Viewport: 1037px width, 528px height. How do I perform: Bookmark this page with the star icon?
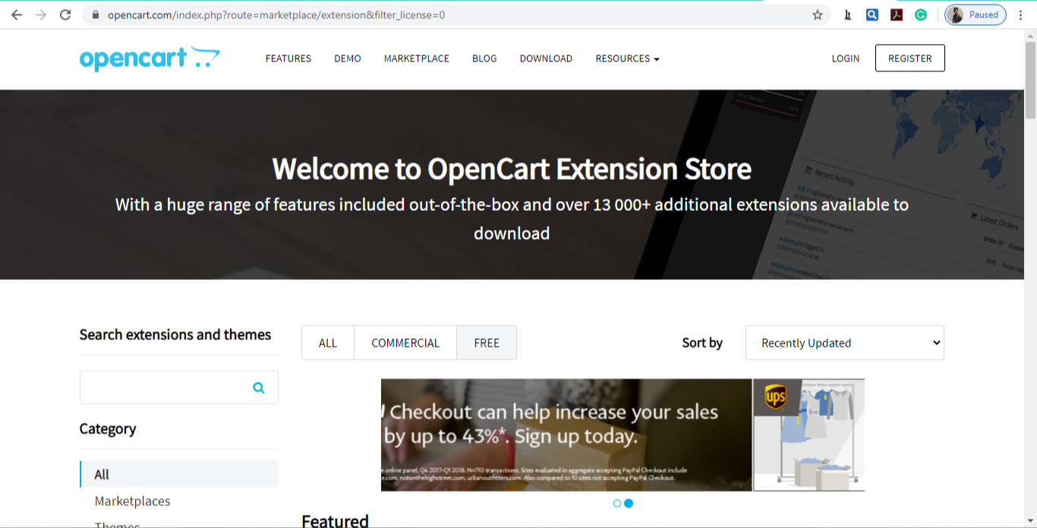coord(818,15)
